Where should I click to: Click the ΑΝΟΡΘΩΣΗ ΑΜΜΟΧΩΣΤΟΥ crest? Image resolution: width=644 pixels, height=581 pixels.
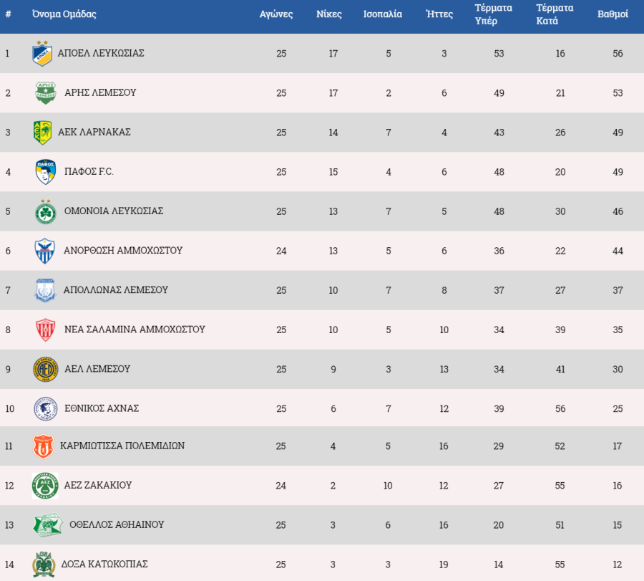point(45,251)
